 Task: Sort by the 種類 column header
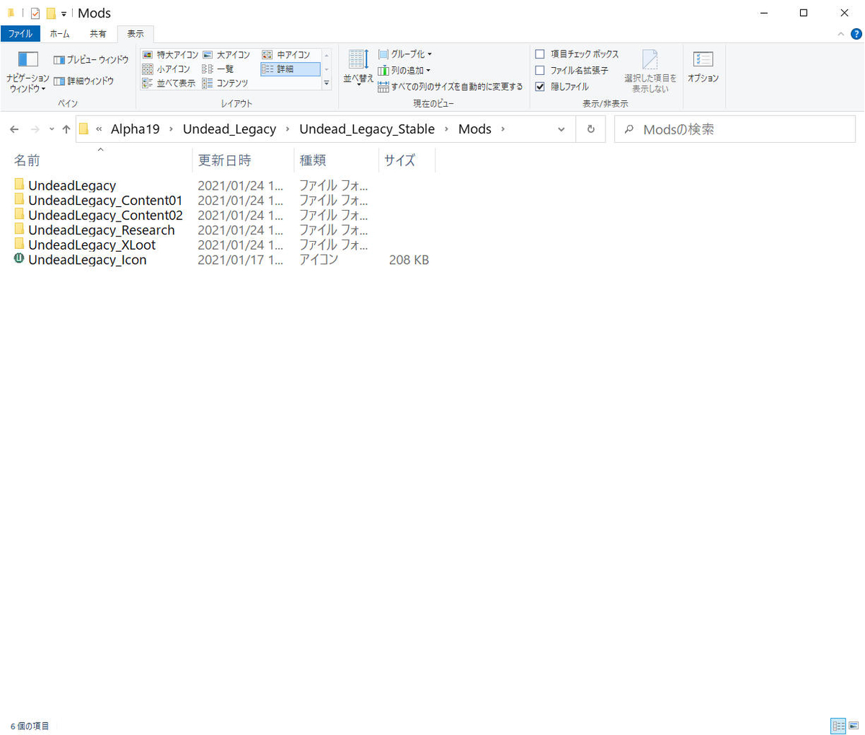[337, 160]
